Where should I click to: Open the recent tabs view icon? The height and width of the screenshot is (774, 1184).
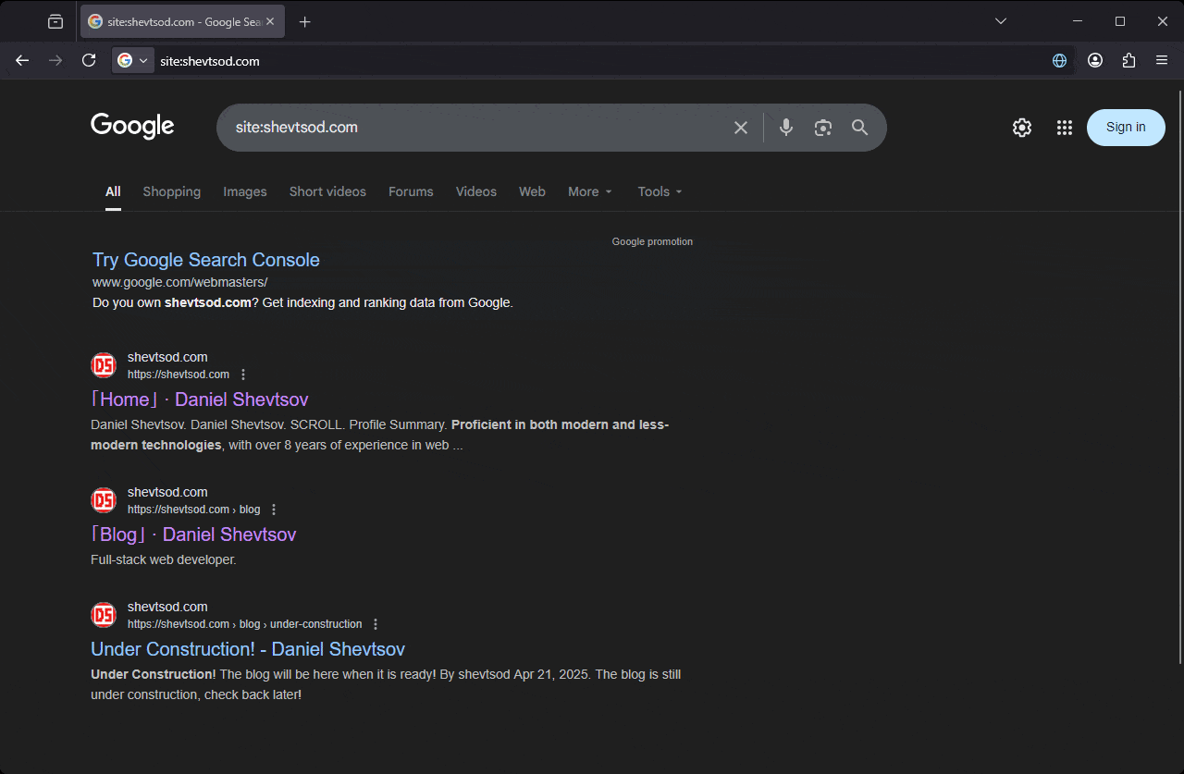55,21
